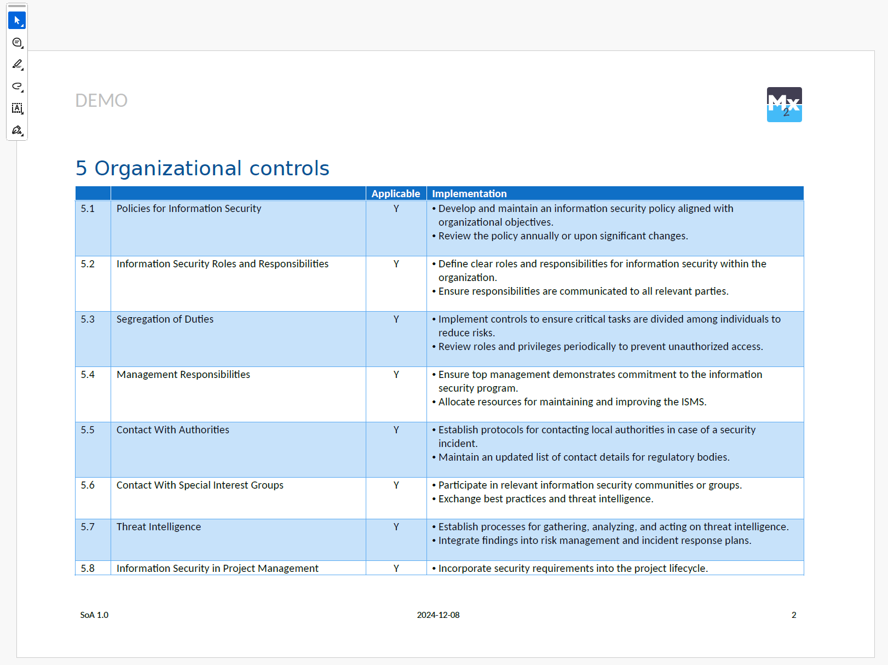Click 'Information Security Roles and Responsibilities'
888x665 pixels.
pos(222,264)
